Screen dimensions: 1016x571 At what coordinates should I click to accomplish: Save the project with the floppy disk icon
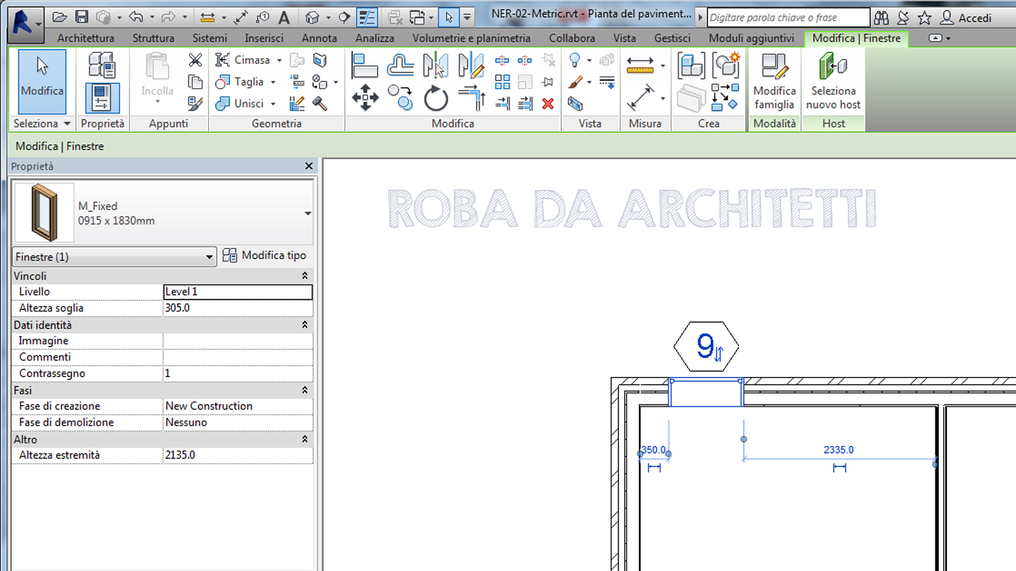tap(82, 16)
